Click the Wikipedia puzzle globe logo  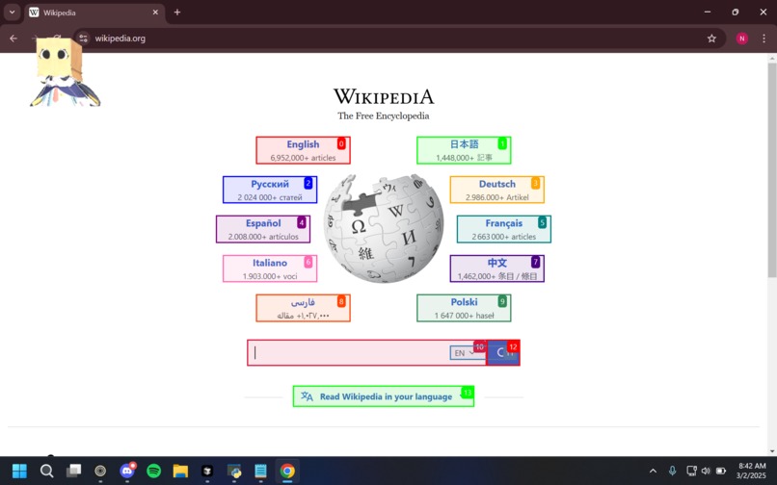tap(384, 228)
